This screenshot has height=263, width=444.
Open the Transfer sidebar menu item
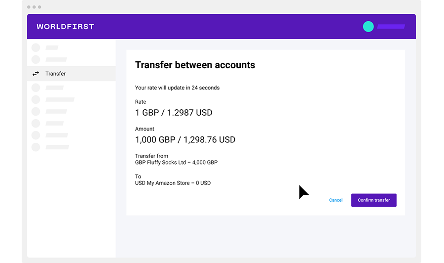click(x=72, y=74)
